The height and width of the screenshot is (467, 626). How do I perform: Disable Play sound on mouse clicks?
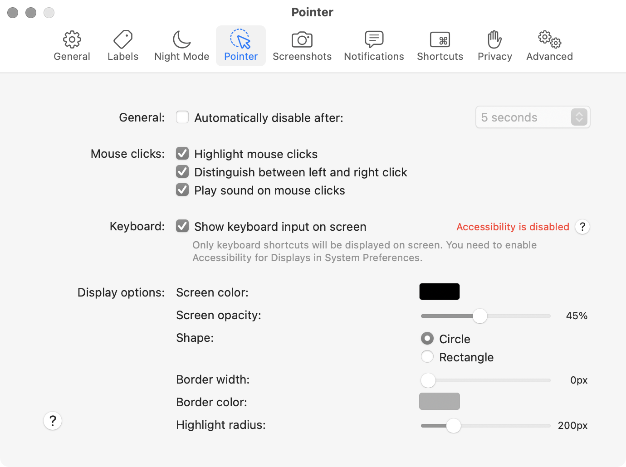(182, 190)
